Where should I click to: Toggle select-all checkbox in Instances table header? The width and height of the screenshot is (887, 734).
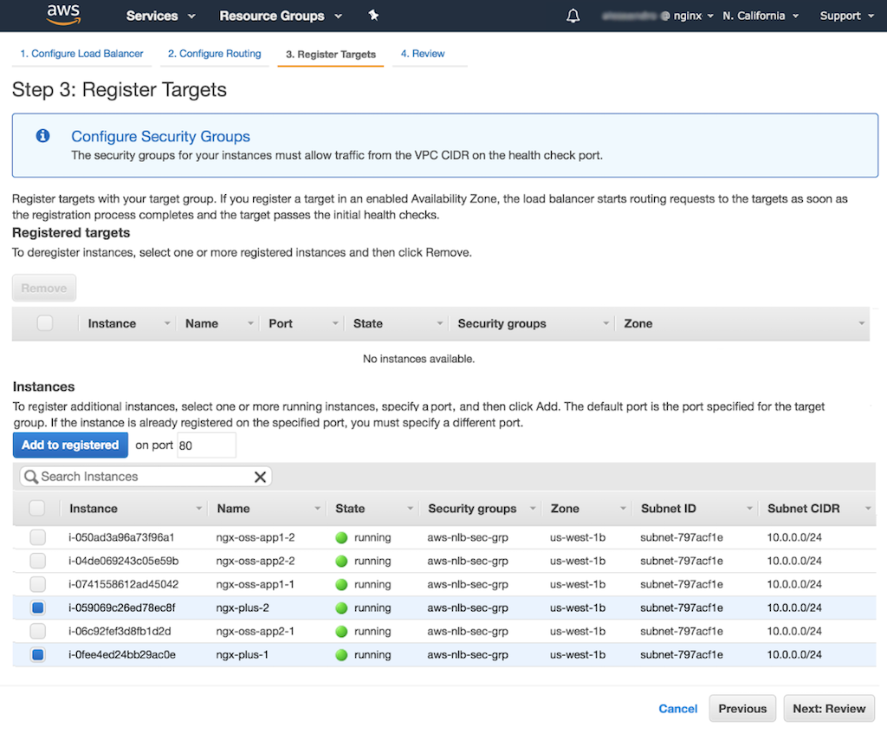pyautogui.click(x=37, y=508)
